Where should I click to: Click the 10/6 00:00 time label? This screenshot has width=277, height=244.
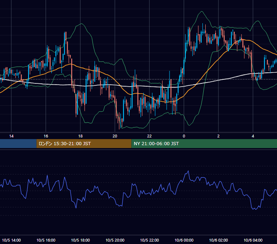pos(184,240)
